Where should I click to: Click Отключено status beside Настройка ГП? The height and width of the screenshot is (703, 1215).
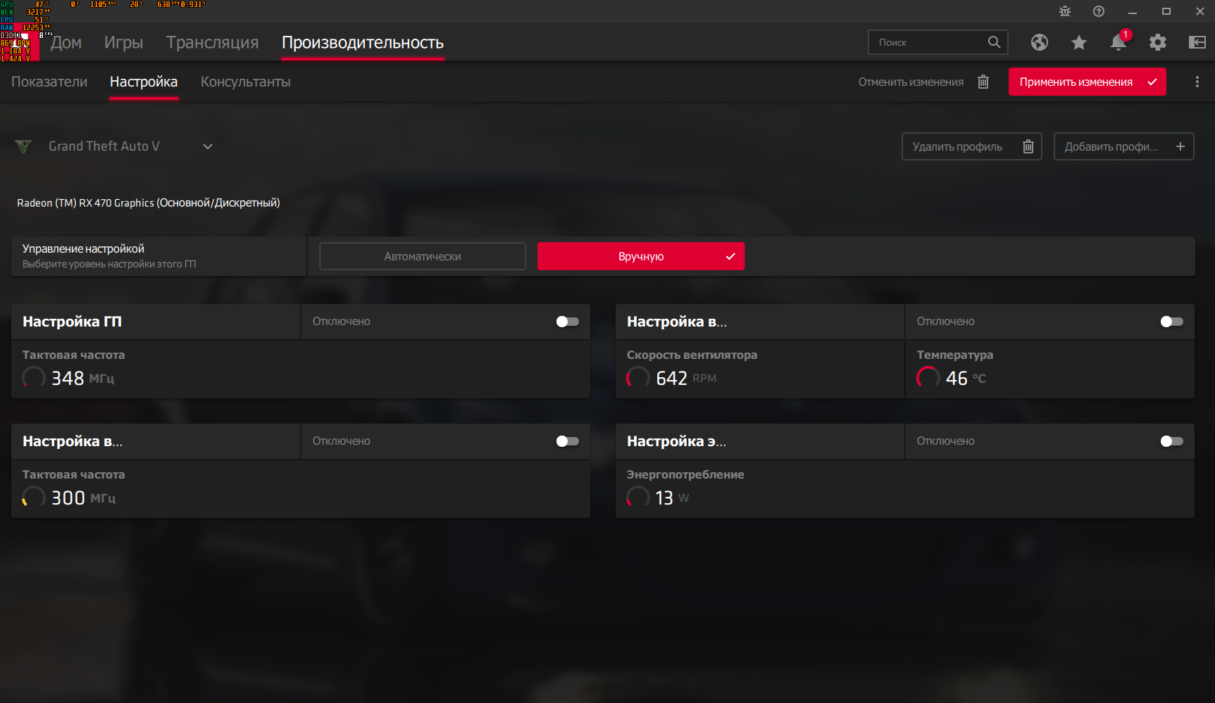point(342,322)
